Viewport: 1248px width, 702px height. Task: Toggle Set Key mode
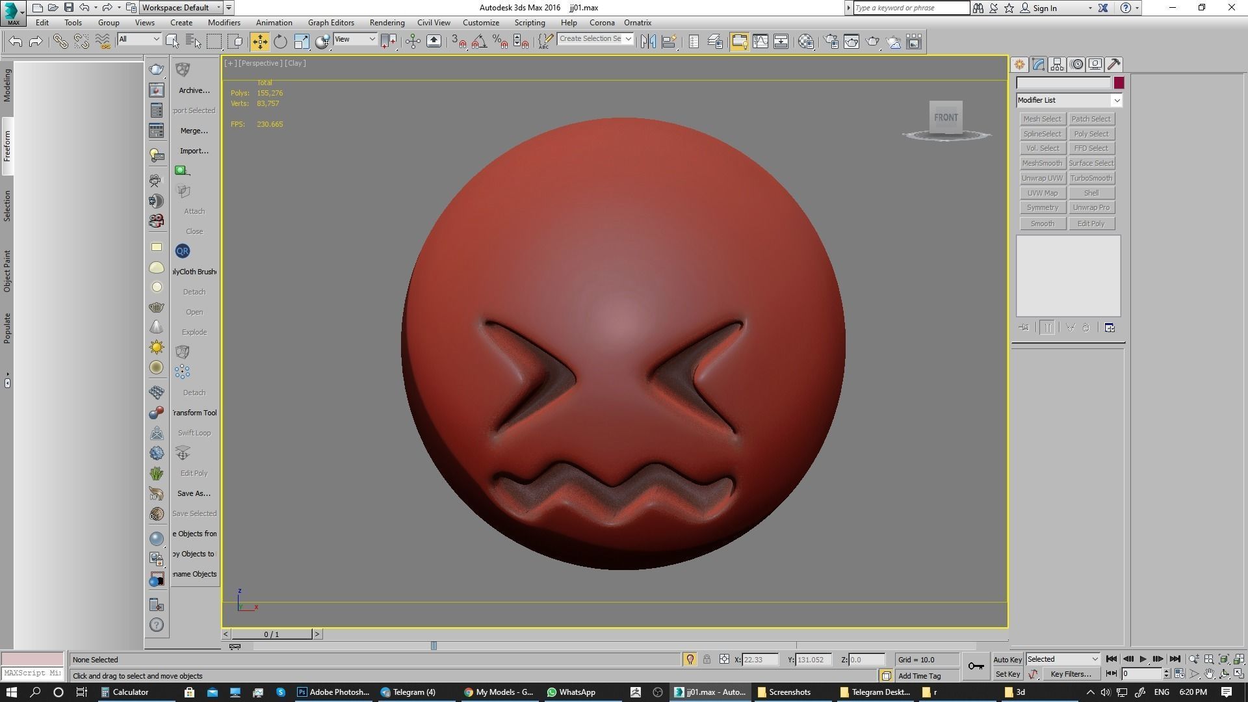1007,674
